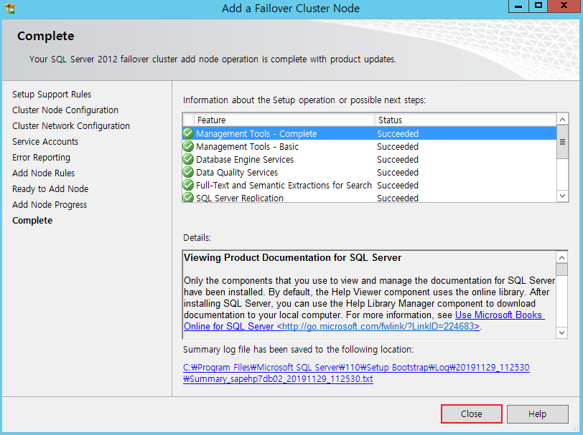The height and width of the screenshot is (435, 583).
Task: Click feature list scrollbar up arrow
Action: coord(563,119)
